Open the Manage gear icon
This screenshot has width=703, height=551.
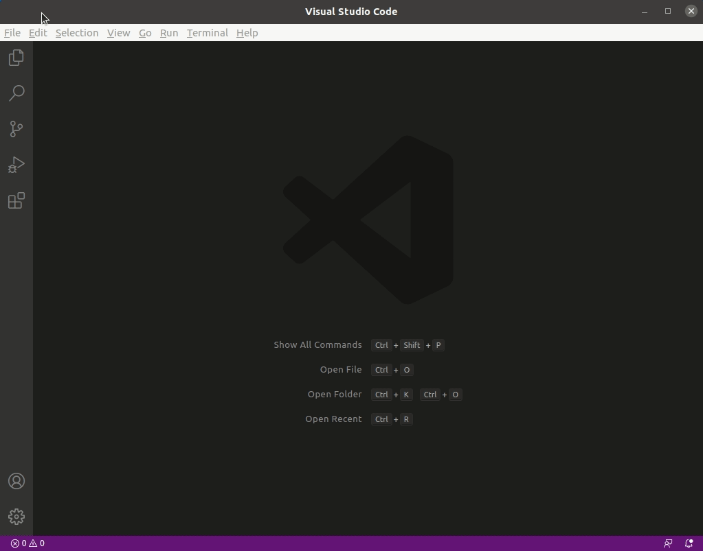16,517
